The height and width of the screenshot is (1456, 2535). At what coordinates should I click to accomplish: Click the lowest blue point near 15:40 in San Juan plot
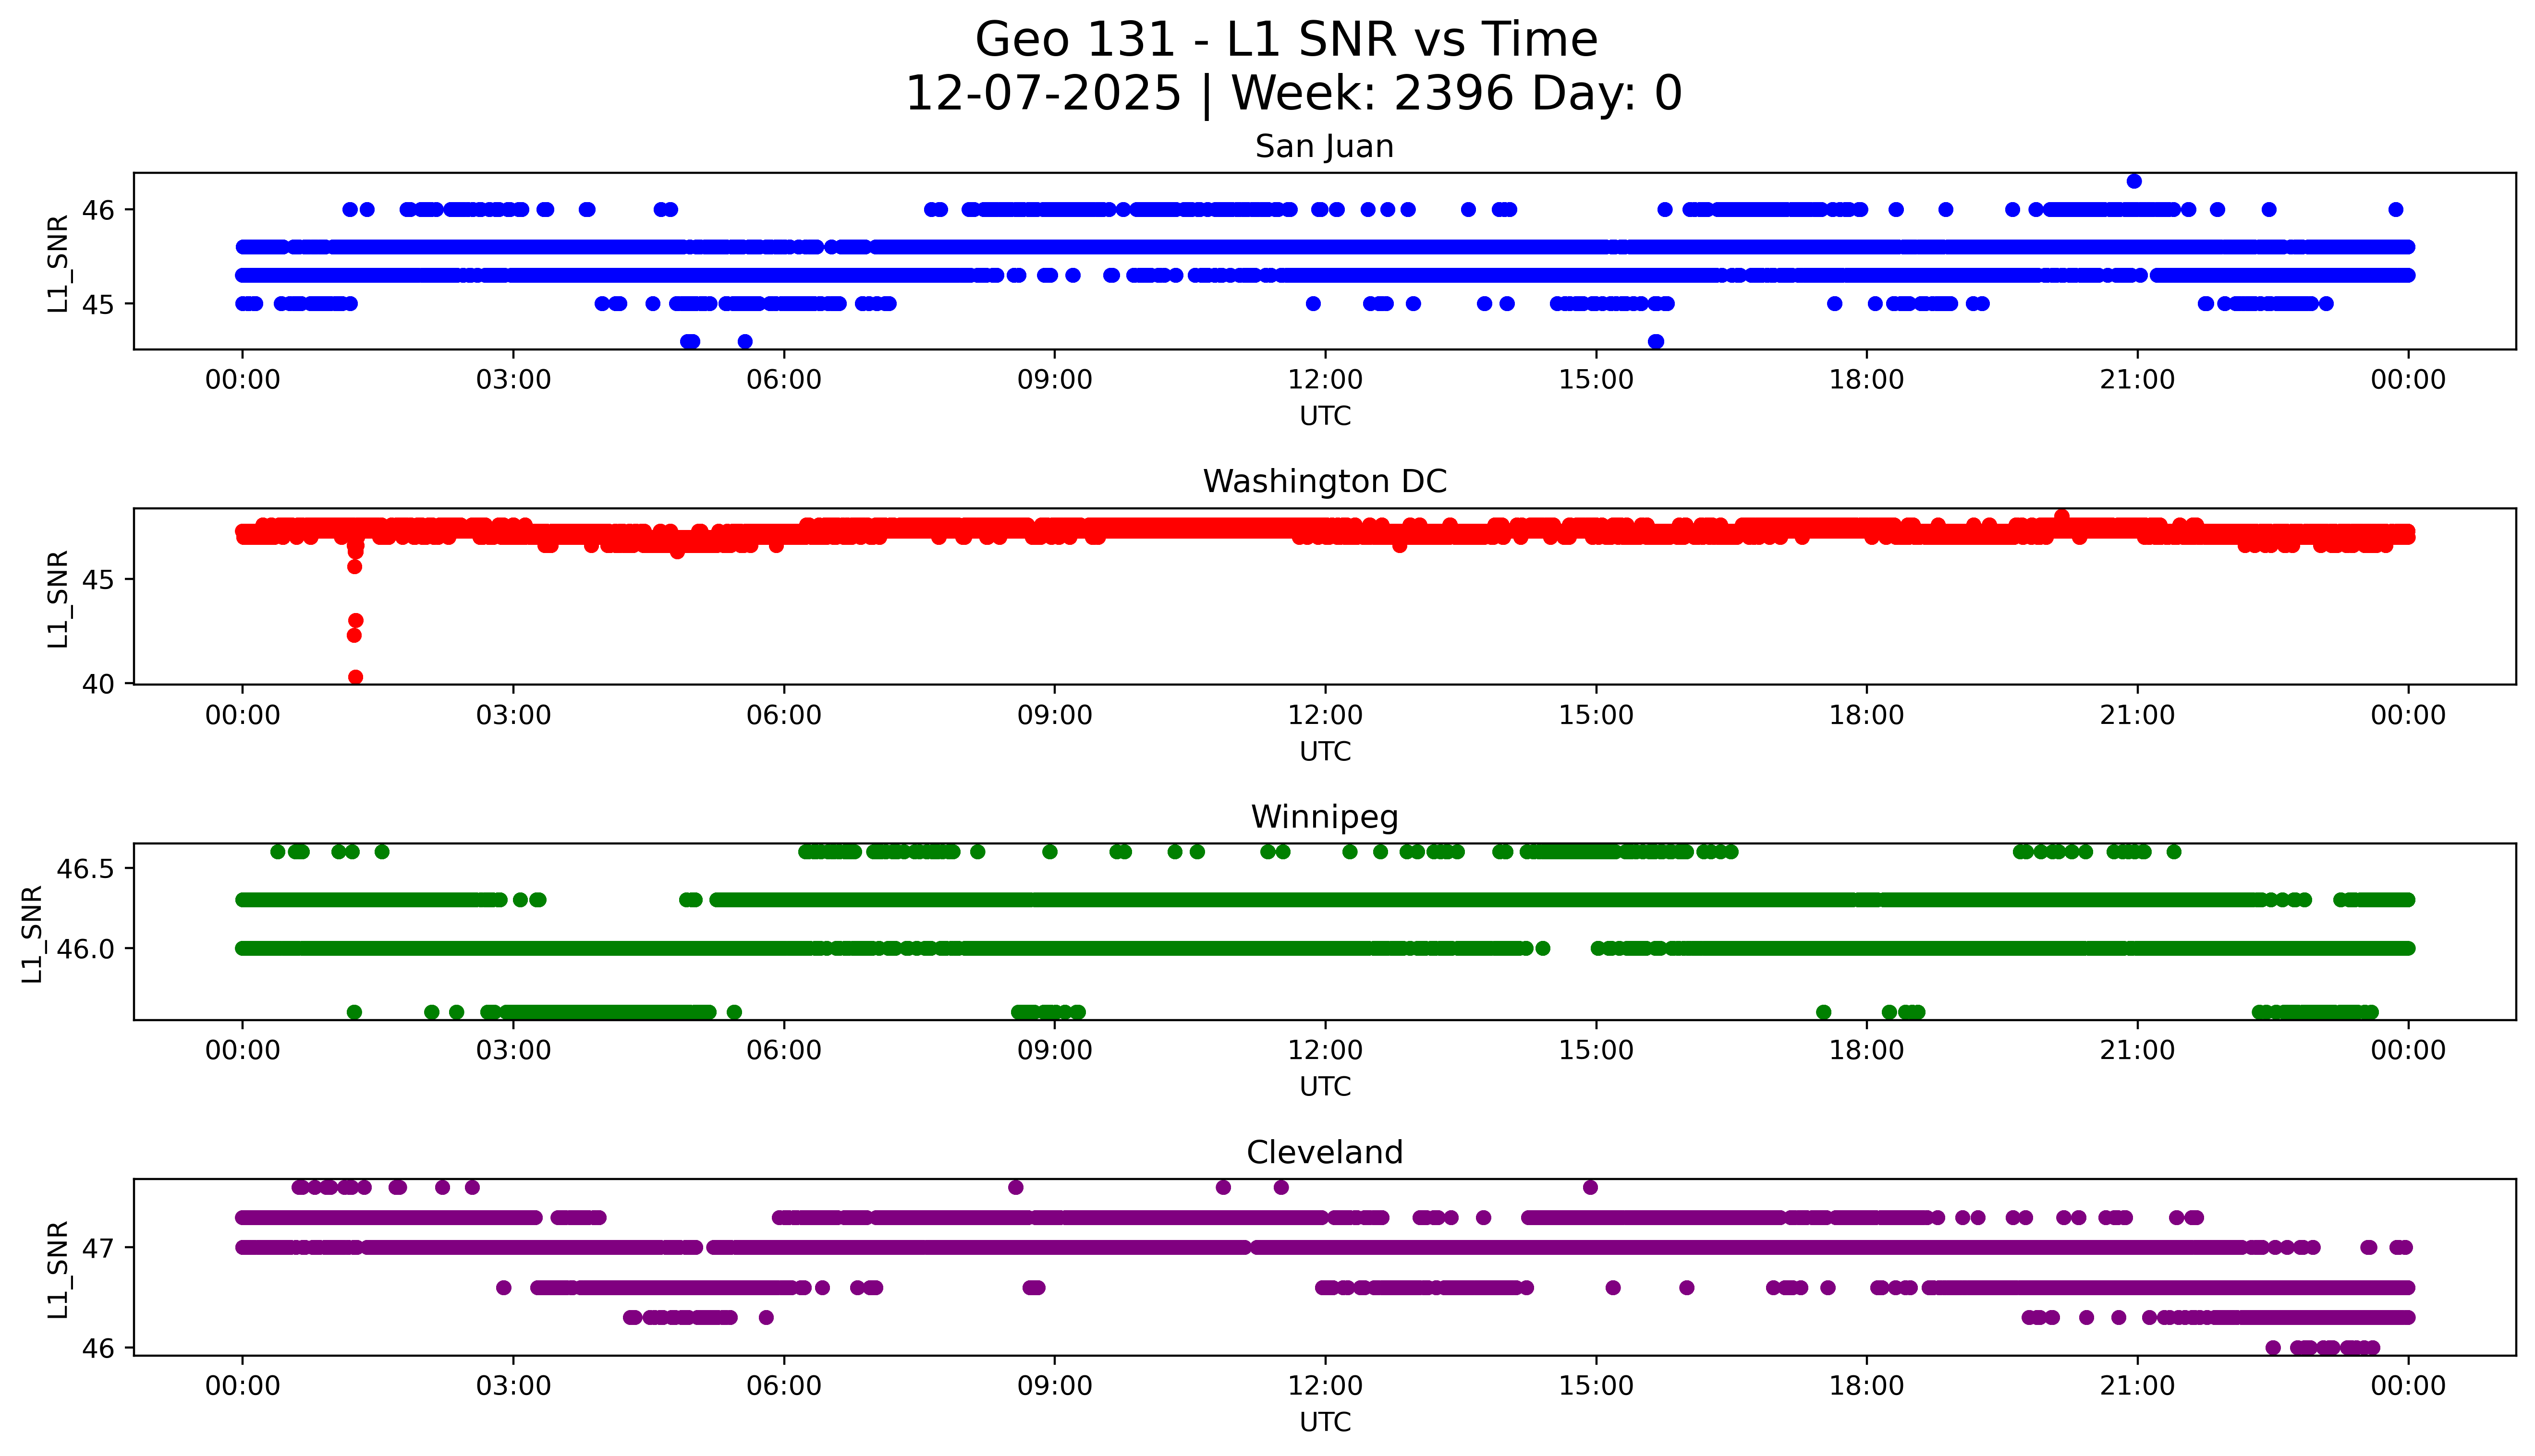pyautogui.click(x=1656, y=342)
